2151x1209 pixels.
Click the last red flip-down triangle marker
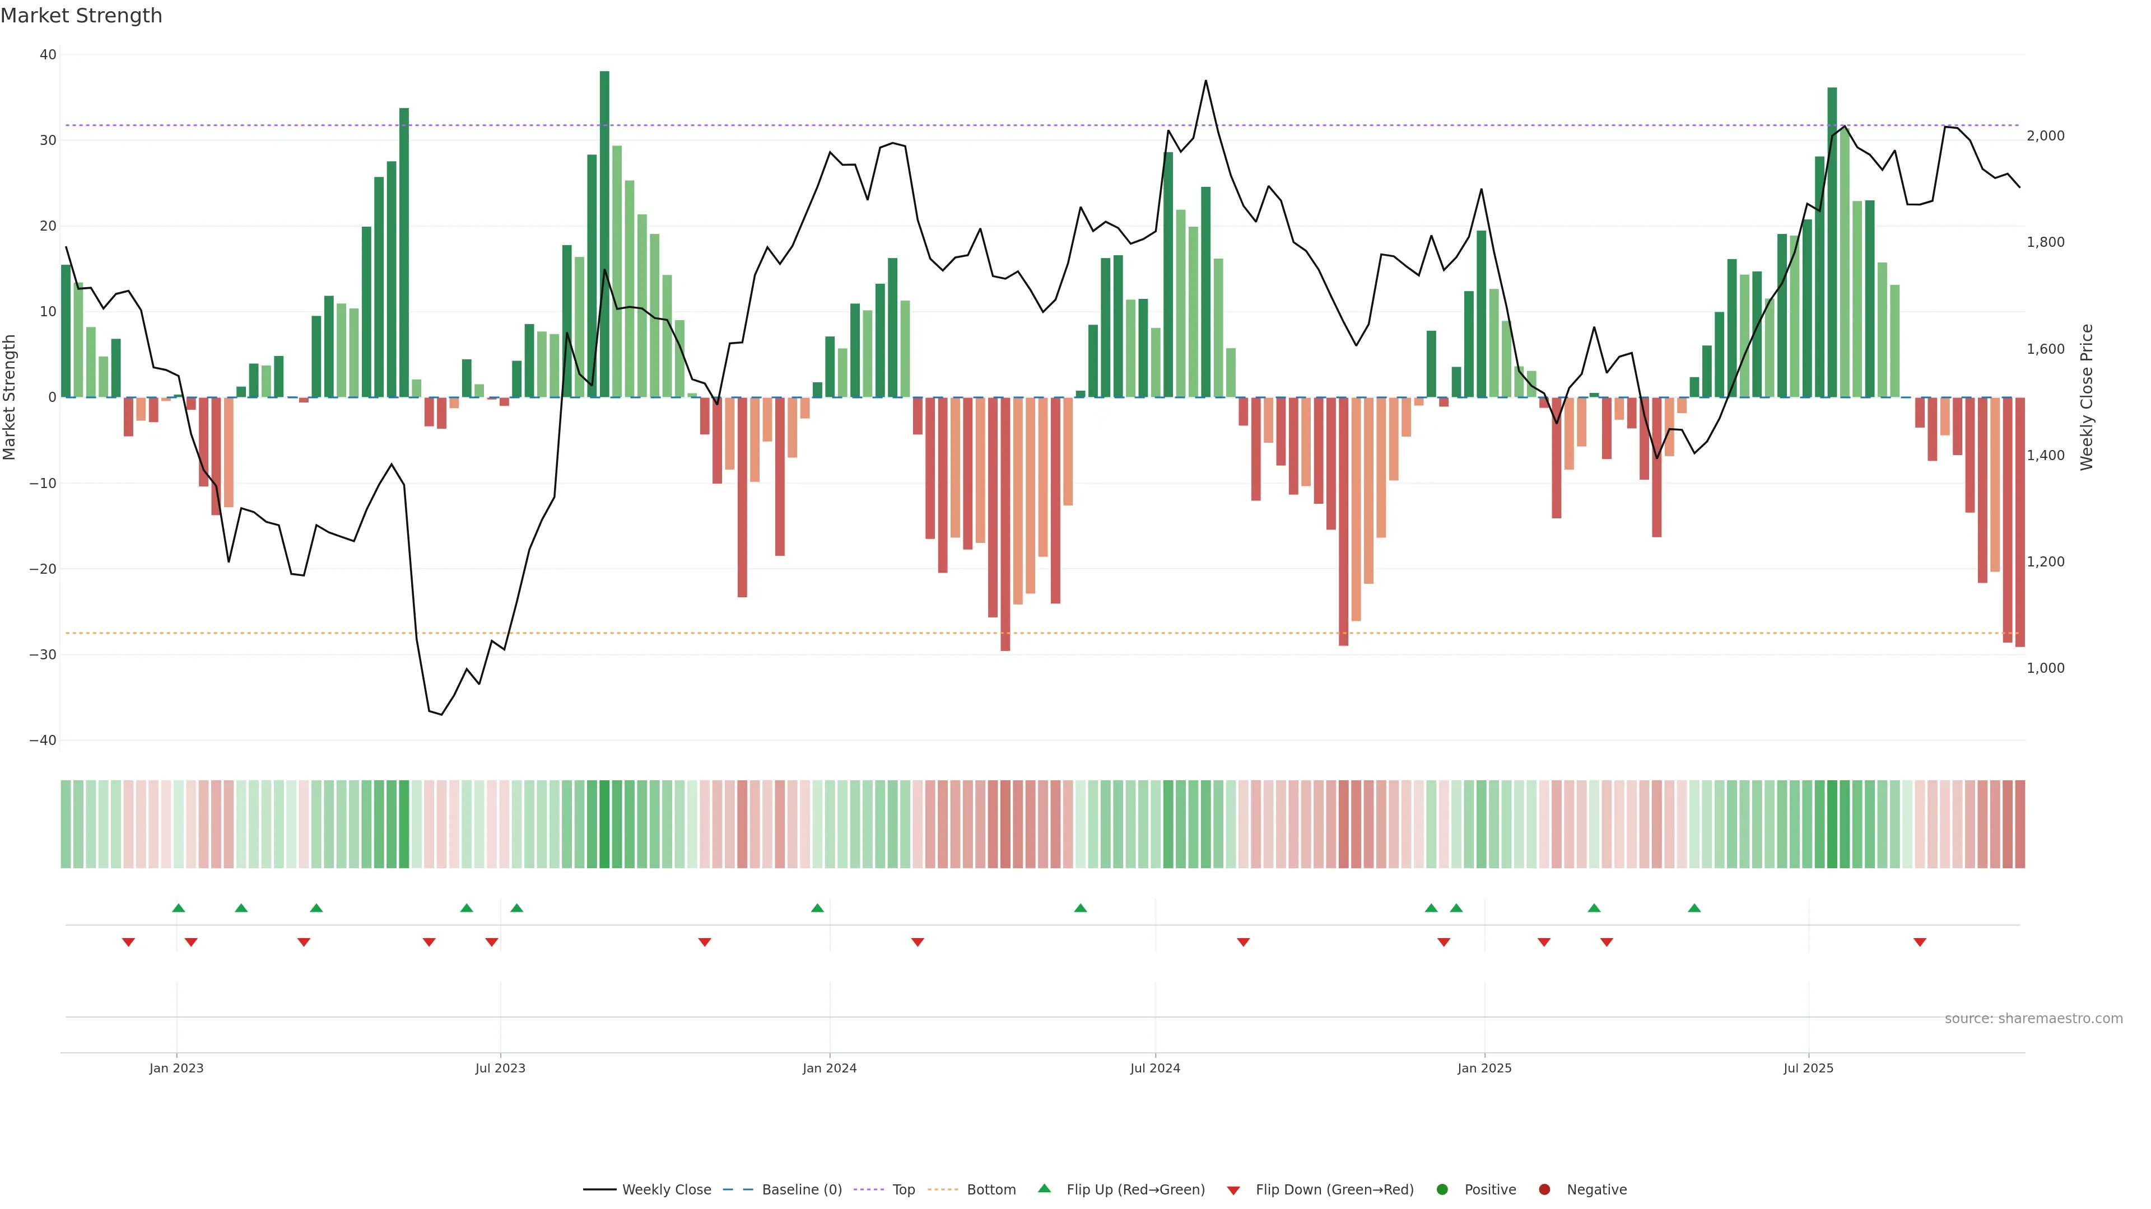click(1920, 942)
